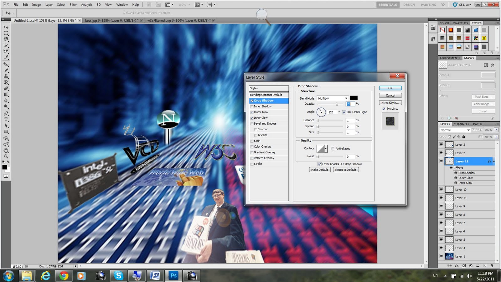
Task: Enable the Inner Shadow effect checkbox
Action: (x=252, y=107)
